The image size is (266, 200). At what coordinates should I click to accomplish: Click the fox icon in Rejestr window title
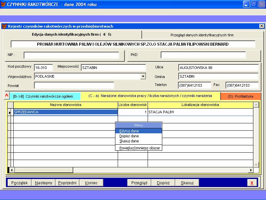click(4, 26)
